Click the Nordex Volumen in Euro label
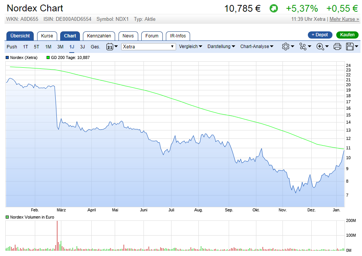 (x=32, y=217)
